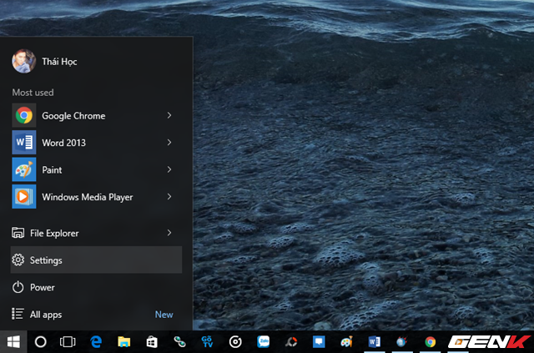Open Zalo from the taskbar
The image size is (534, 353).
point(263,341)
